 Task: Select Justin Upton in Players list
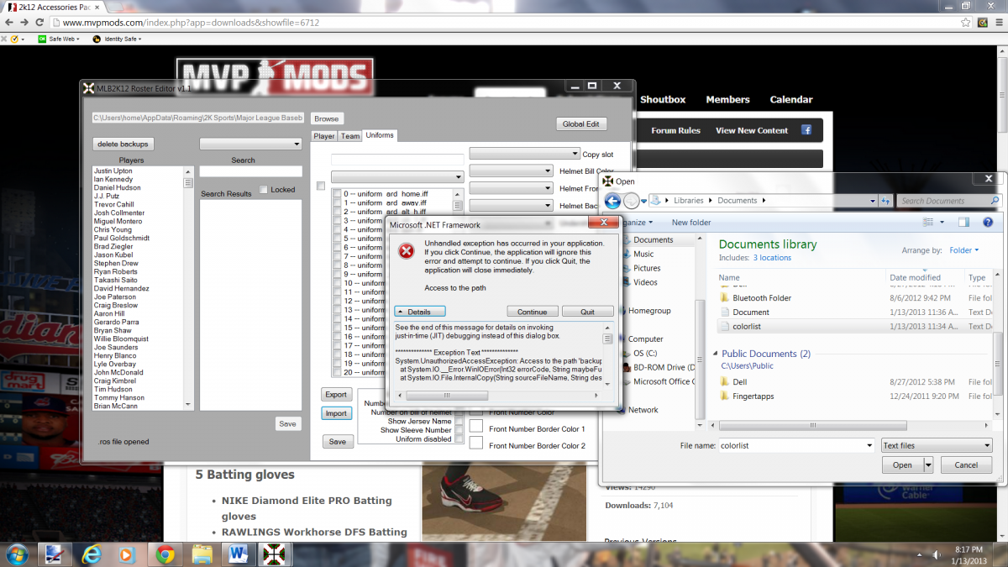click(113, 171)
